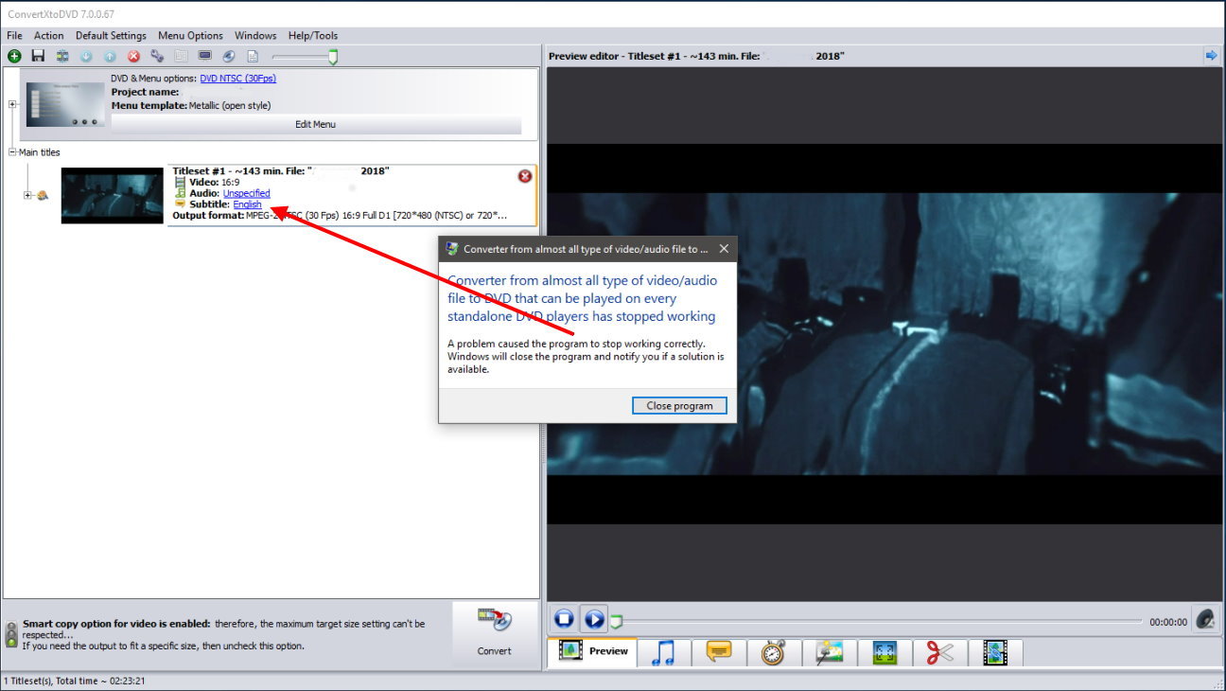Click the Edit Menu button
This screenshot has width=1226, height=691.
[316, 125]
